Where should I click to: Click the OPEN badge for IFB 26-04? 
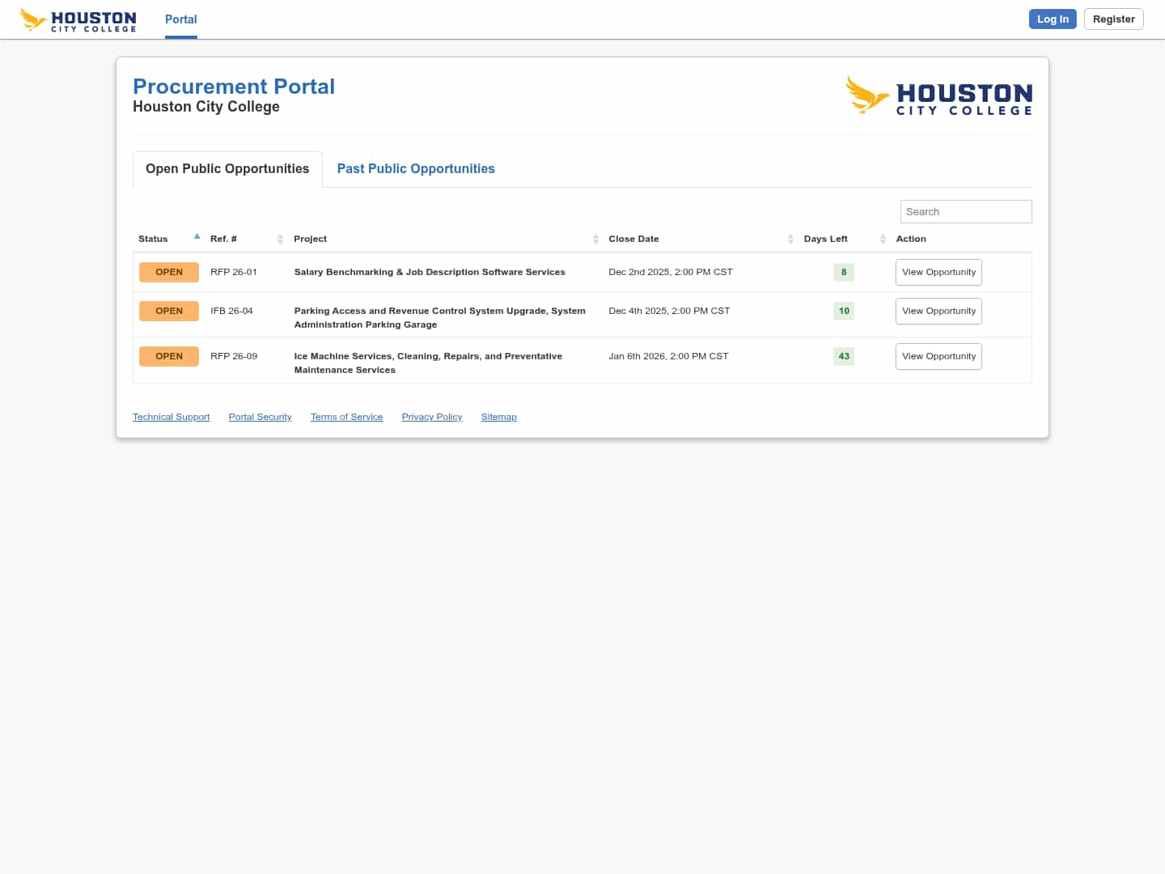coord(169,312)
